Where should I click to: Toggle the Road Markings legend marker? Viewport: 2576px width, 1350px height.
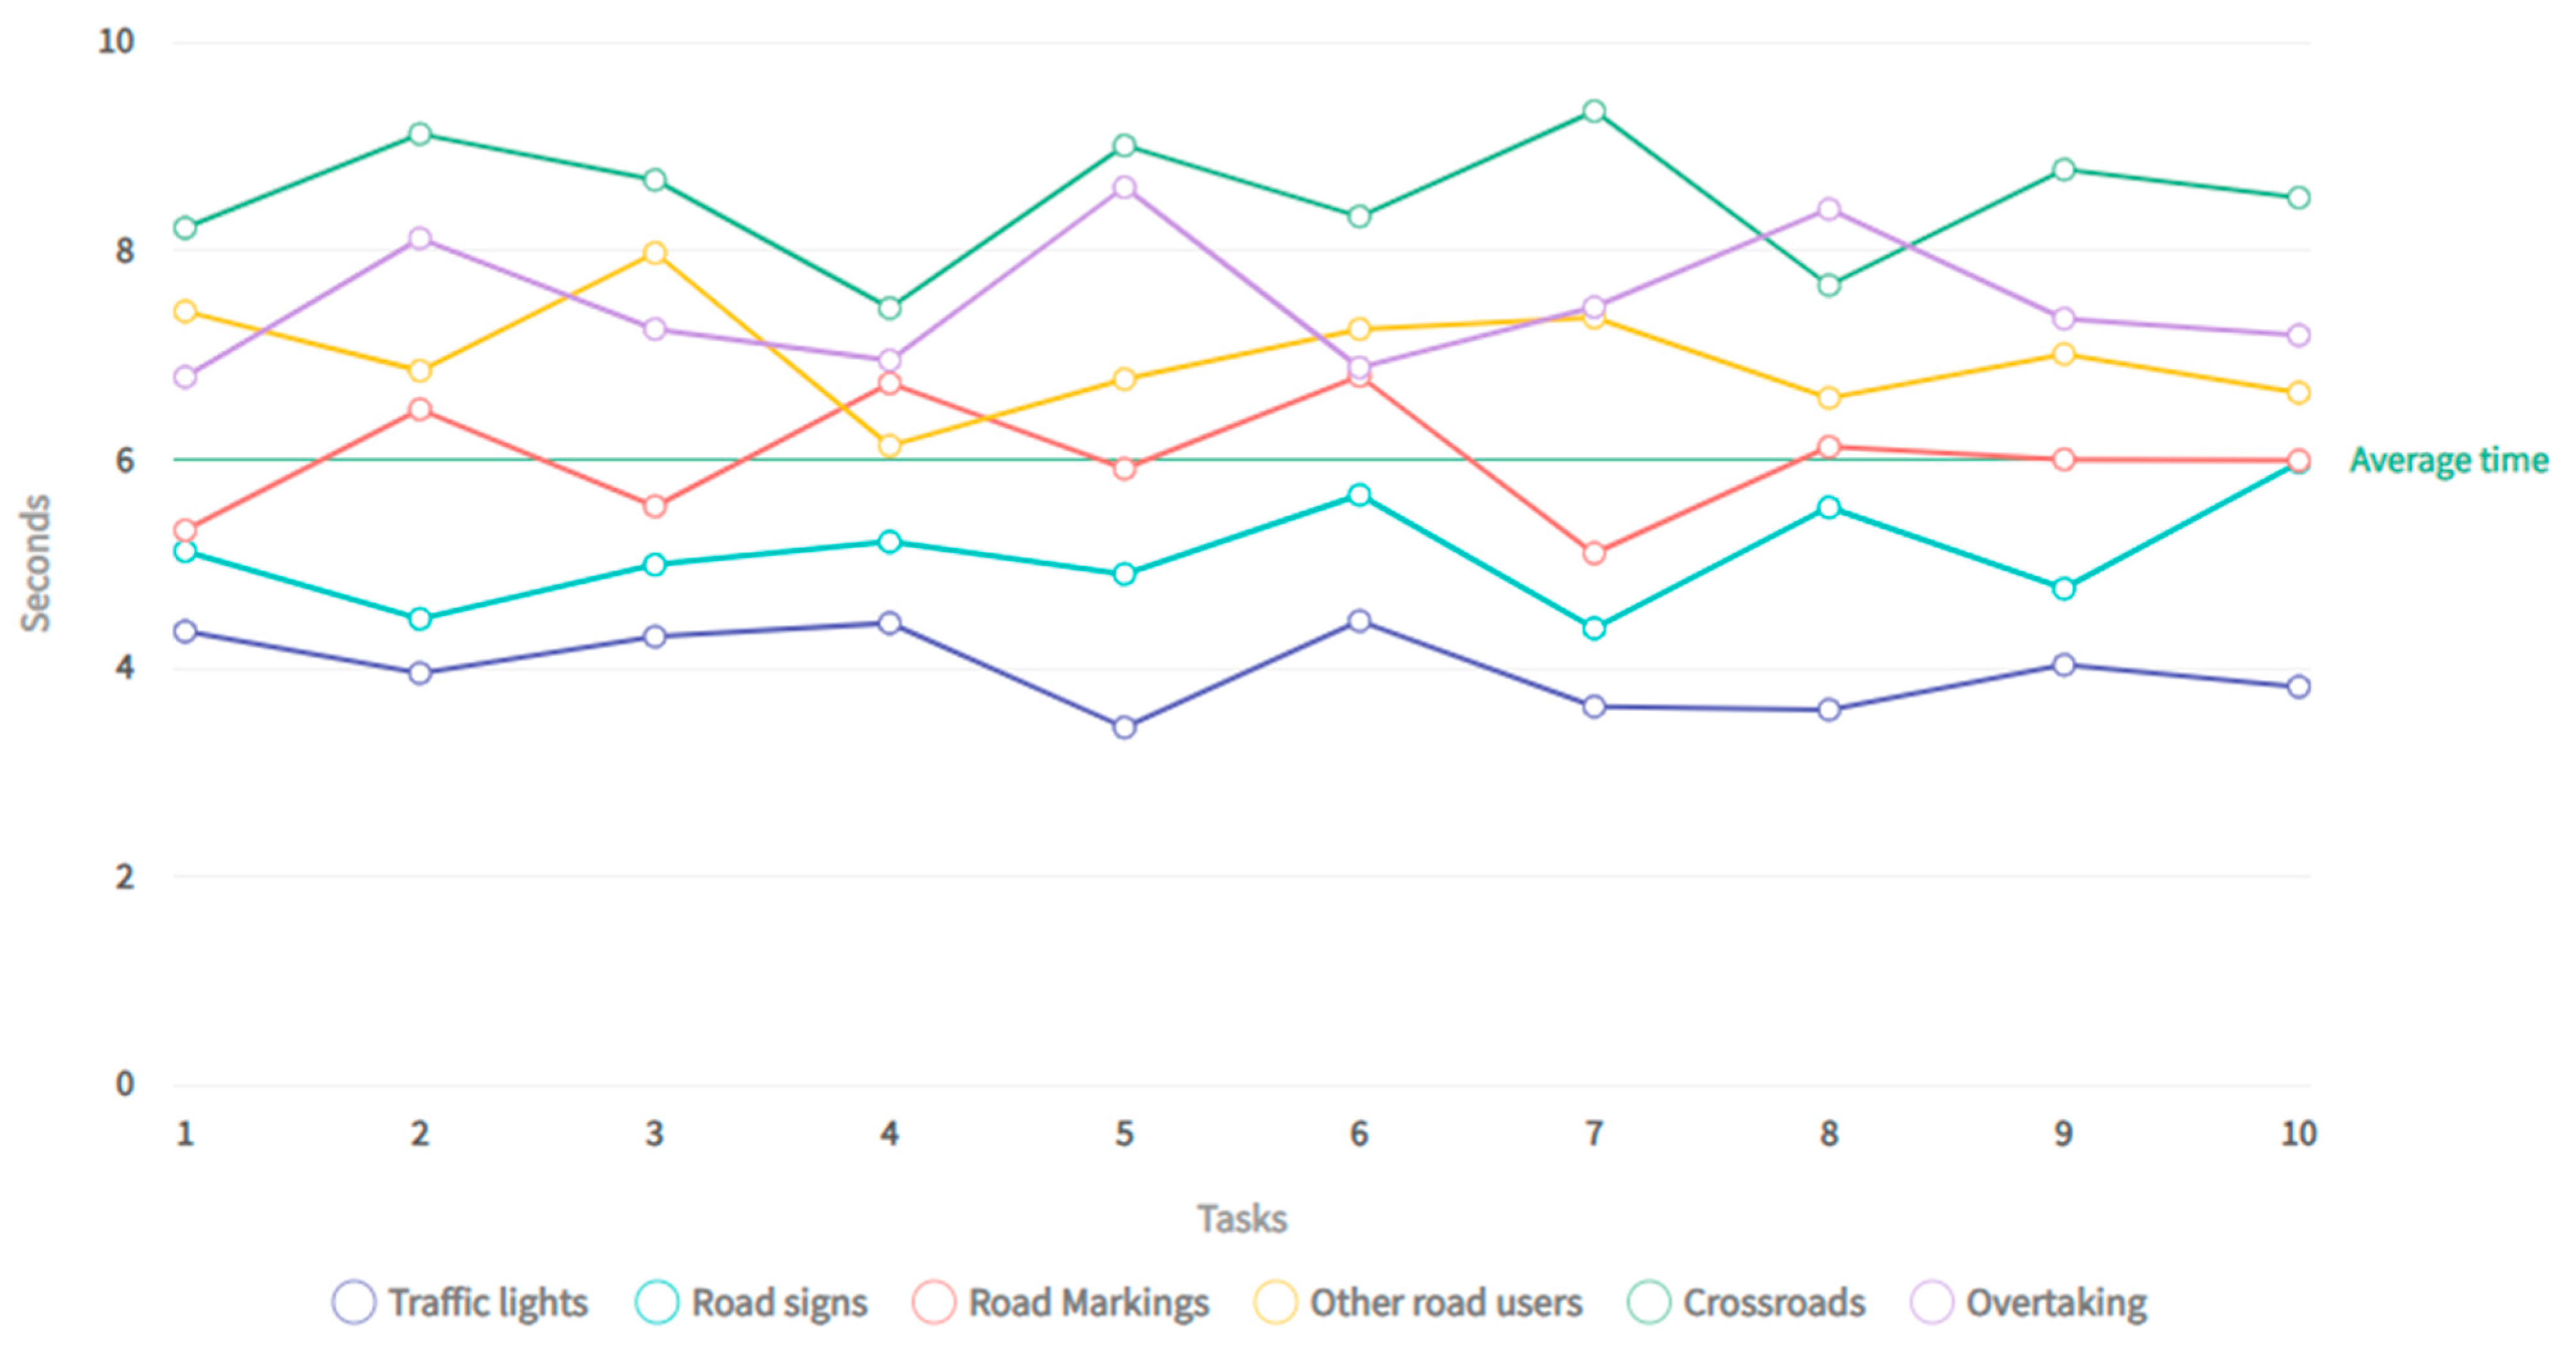pos(933,1303)
